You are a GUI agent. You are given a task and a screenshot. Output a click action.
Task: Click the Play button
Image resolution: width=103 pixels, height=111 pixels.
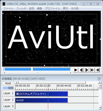[75, 70]
